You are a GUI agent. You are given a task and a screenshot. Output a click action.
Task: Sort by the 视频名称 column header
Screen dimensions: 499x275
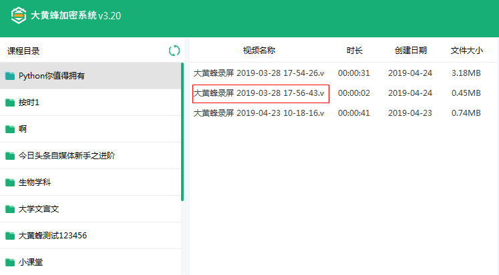point(259,51)
